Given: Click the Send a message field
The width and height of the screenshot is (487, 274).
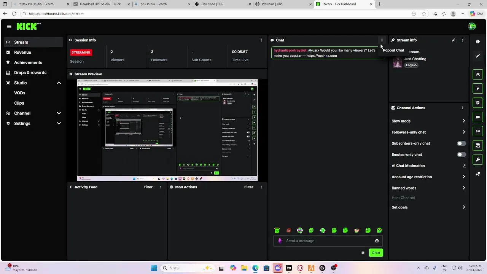Looking at the screenshot, I should [328, 241].
